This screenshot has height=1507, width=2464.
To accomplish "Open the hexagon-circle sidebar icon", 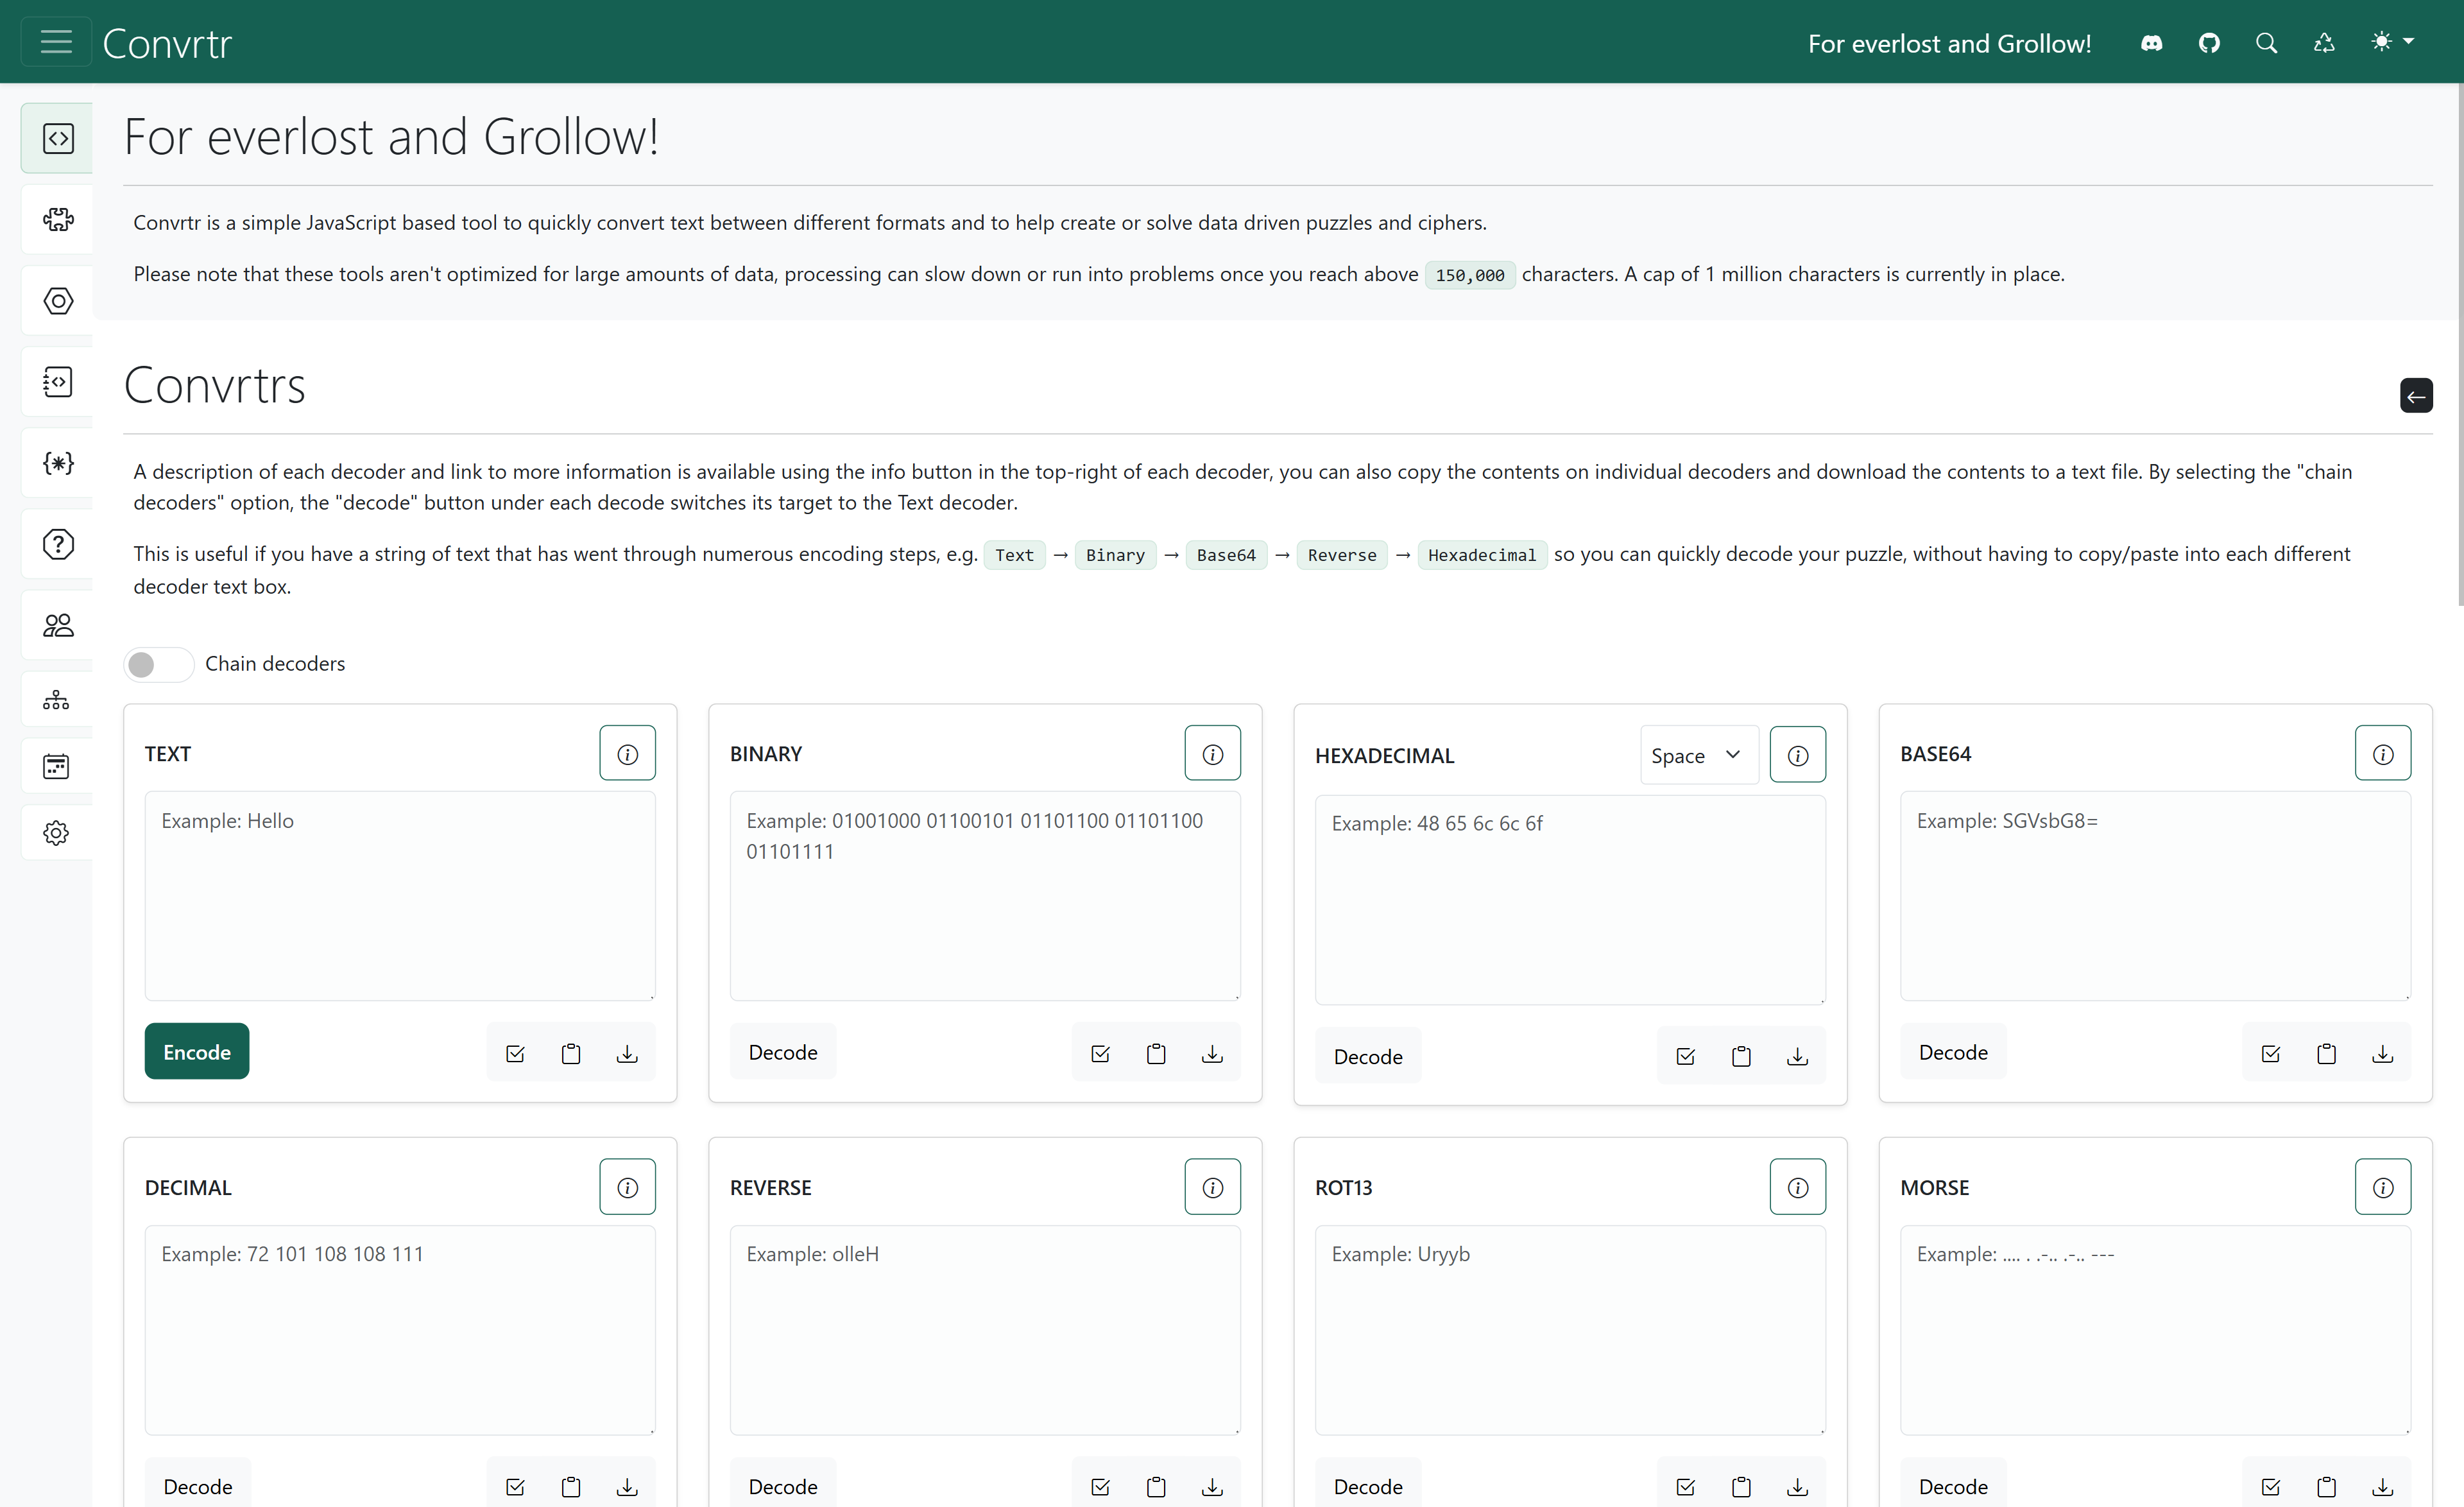I will point(58,301).
